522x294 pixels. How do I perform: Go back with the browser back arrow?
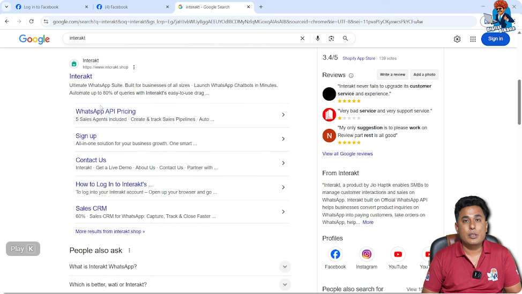pos(7,21)
